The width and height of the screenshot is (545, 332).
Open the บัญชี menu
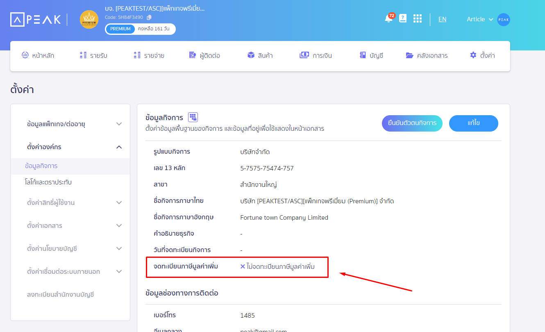371,55
